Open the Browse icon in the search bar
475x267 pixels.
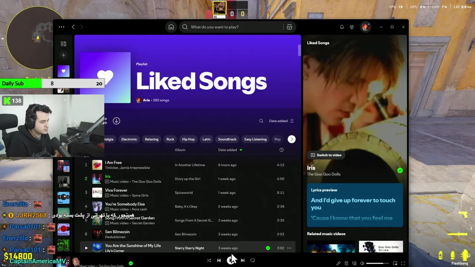pyautogui.click(x=289, y=27)
